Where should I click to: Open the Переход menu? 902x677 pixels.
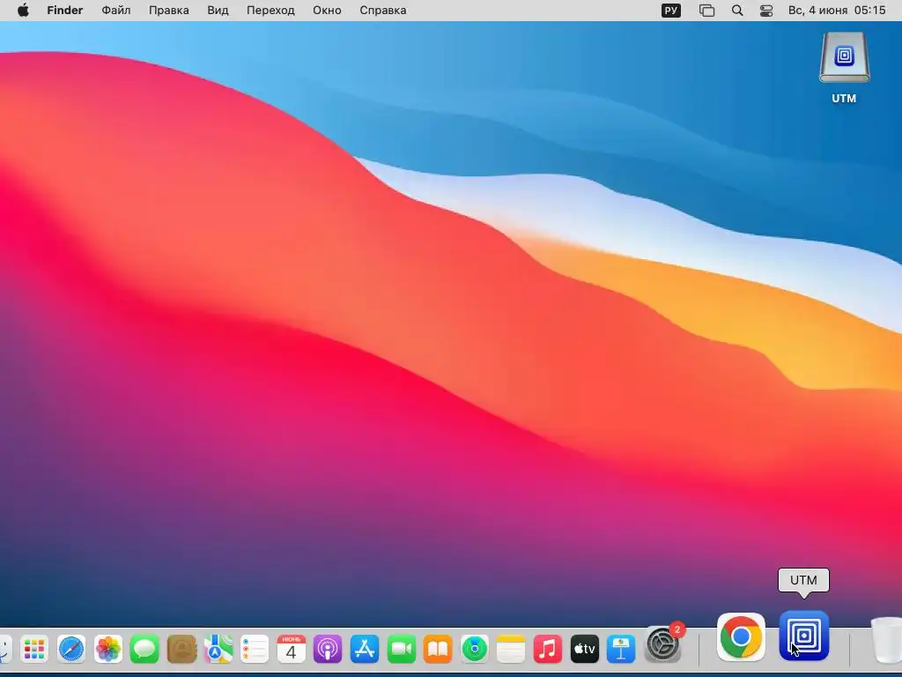(270, 11)
